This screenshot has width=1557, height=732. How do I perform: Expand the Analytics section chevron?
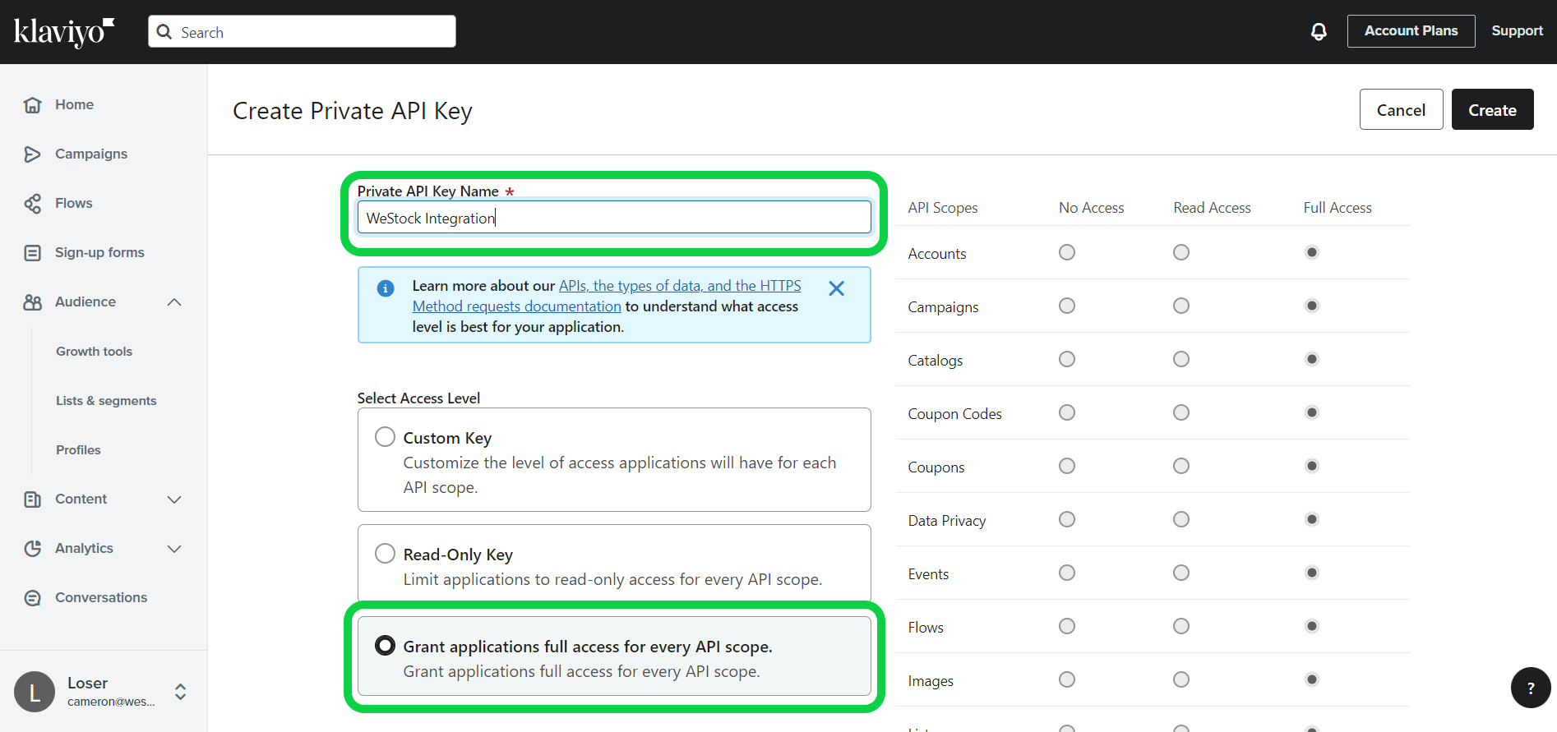[174, 548]
